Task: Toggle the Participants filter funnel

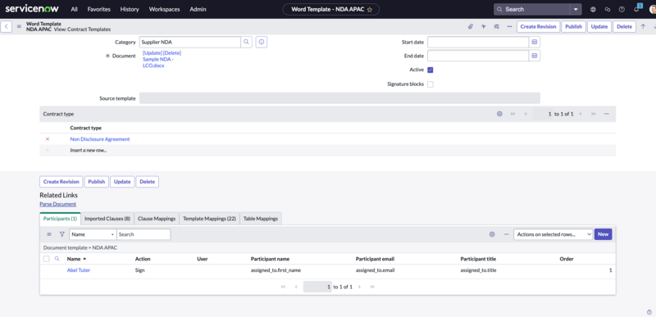Action: point(62,234)
